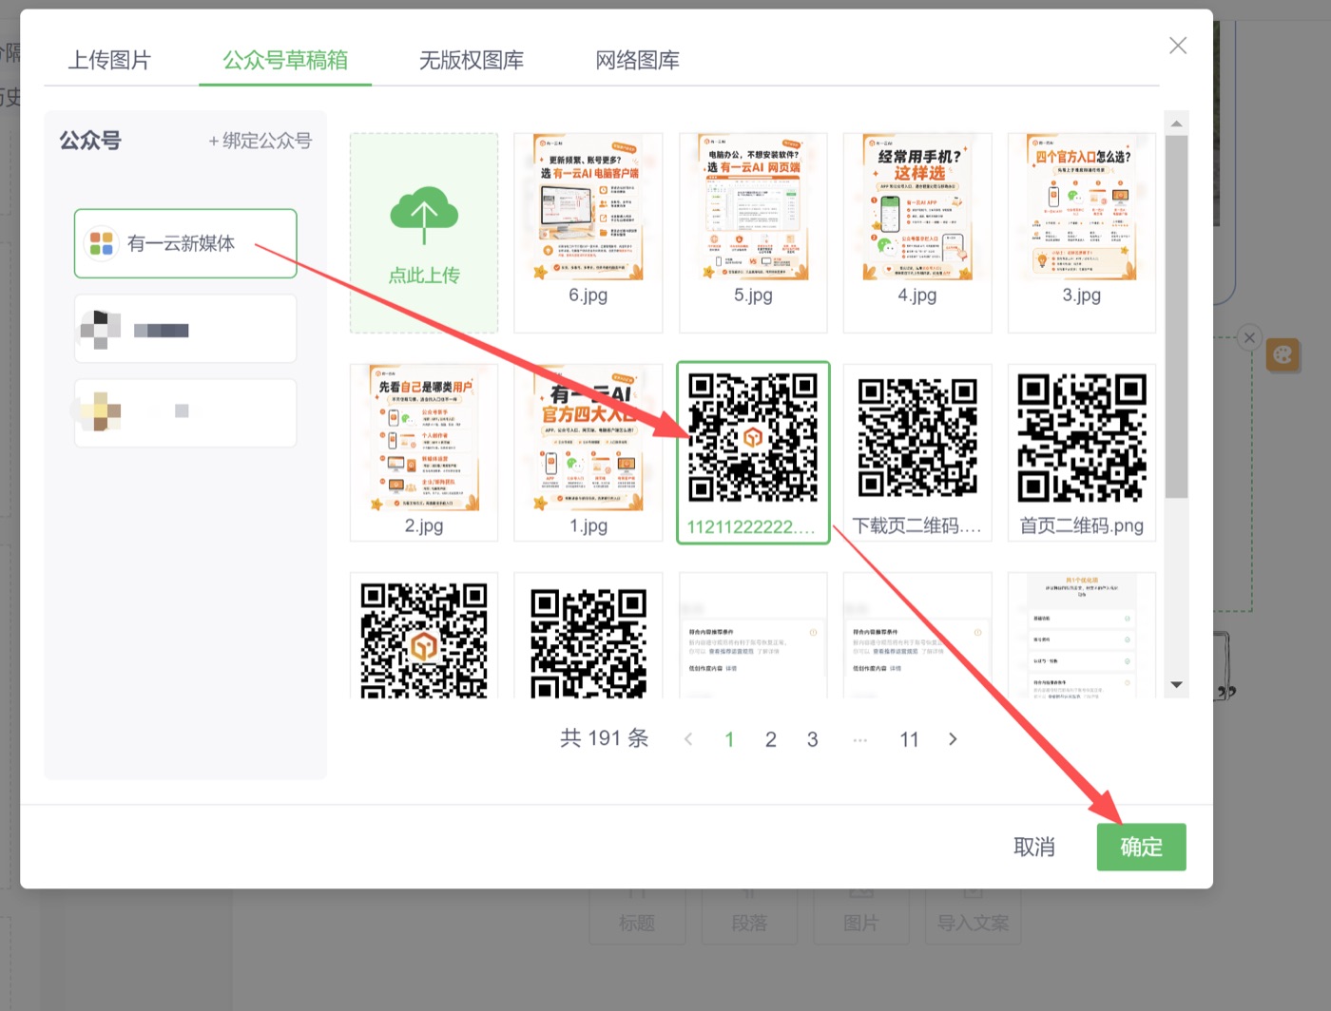Select the 6.jpg thumbnail
Screen dimensions: 1331x1011
click(588, 233)
